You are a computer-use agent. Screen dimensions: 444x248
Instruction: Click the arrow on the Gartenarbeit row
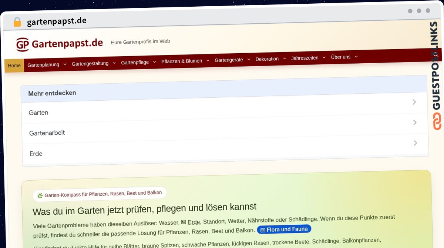[x=415, y=122]
